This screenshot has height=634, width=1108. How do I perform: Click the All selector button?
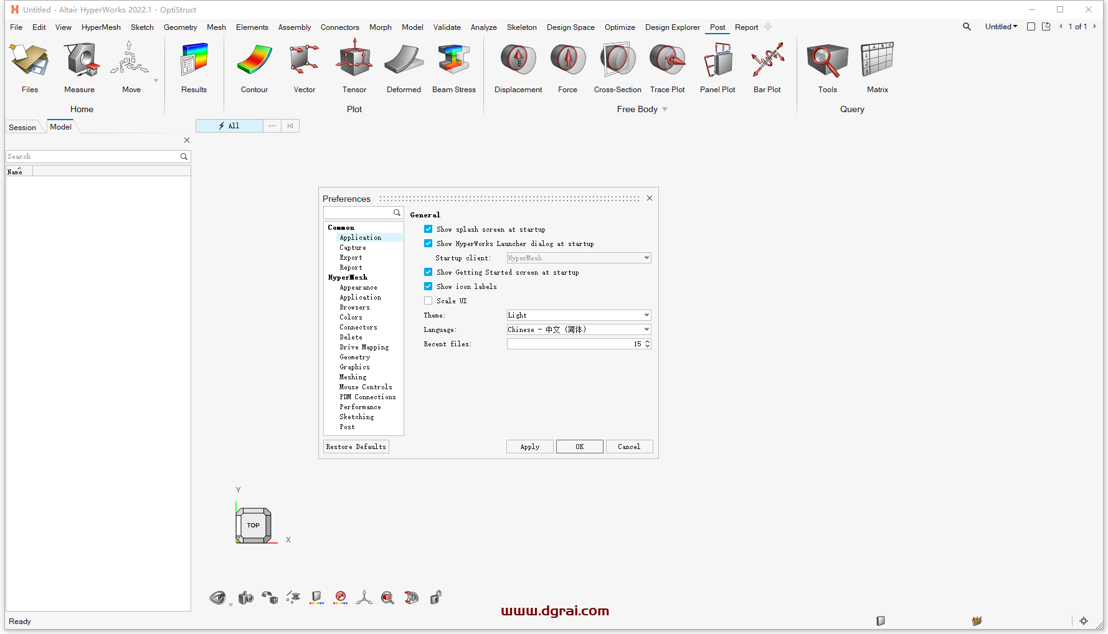pos(229,126)
